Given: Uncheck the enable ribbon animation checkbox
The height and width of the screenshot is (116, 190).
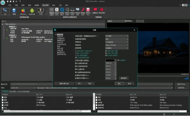Looking at the screenshot, I should (106, 51).
